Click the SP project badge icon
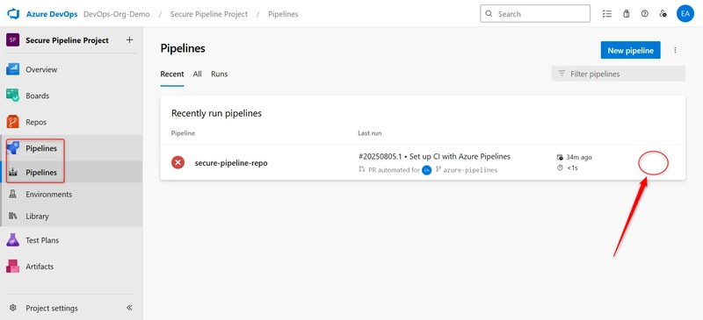This screenshot has height=320, width=703. pos(12,40)
